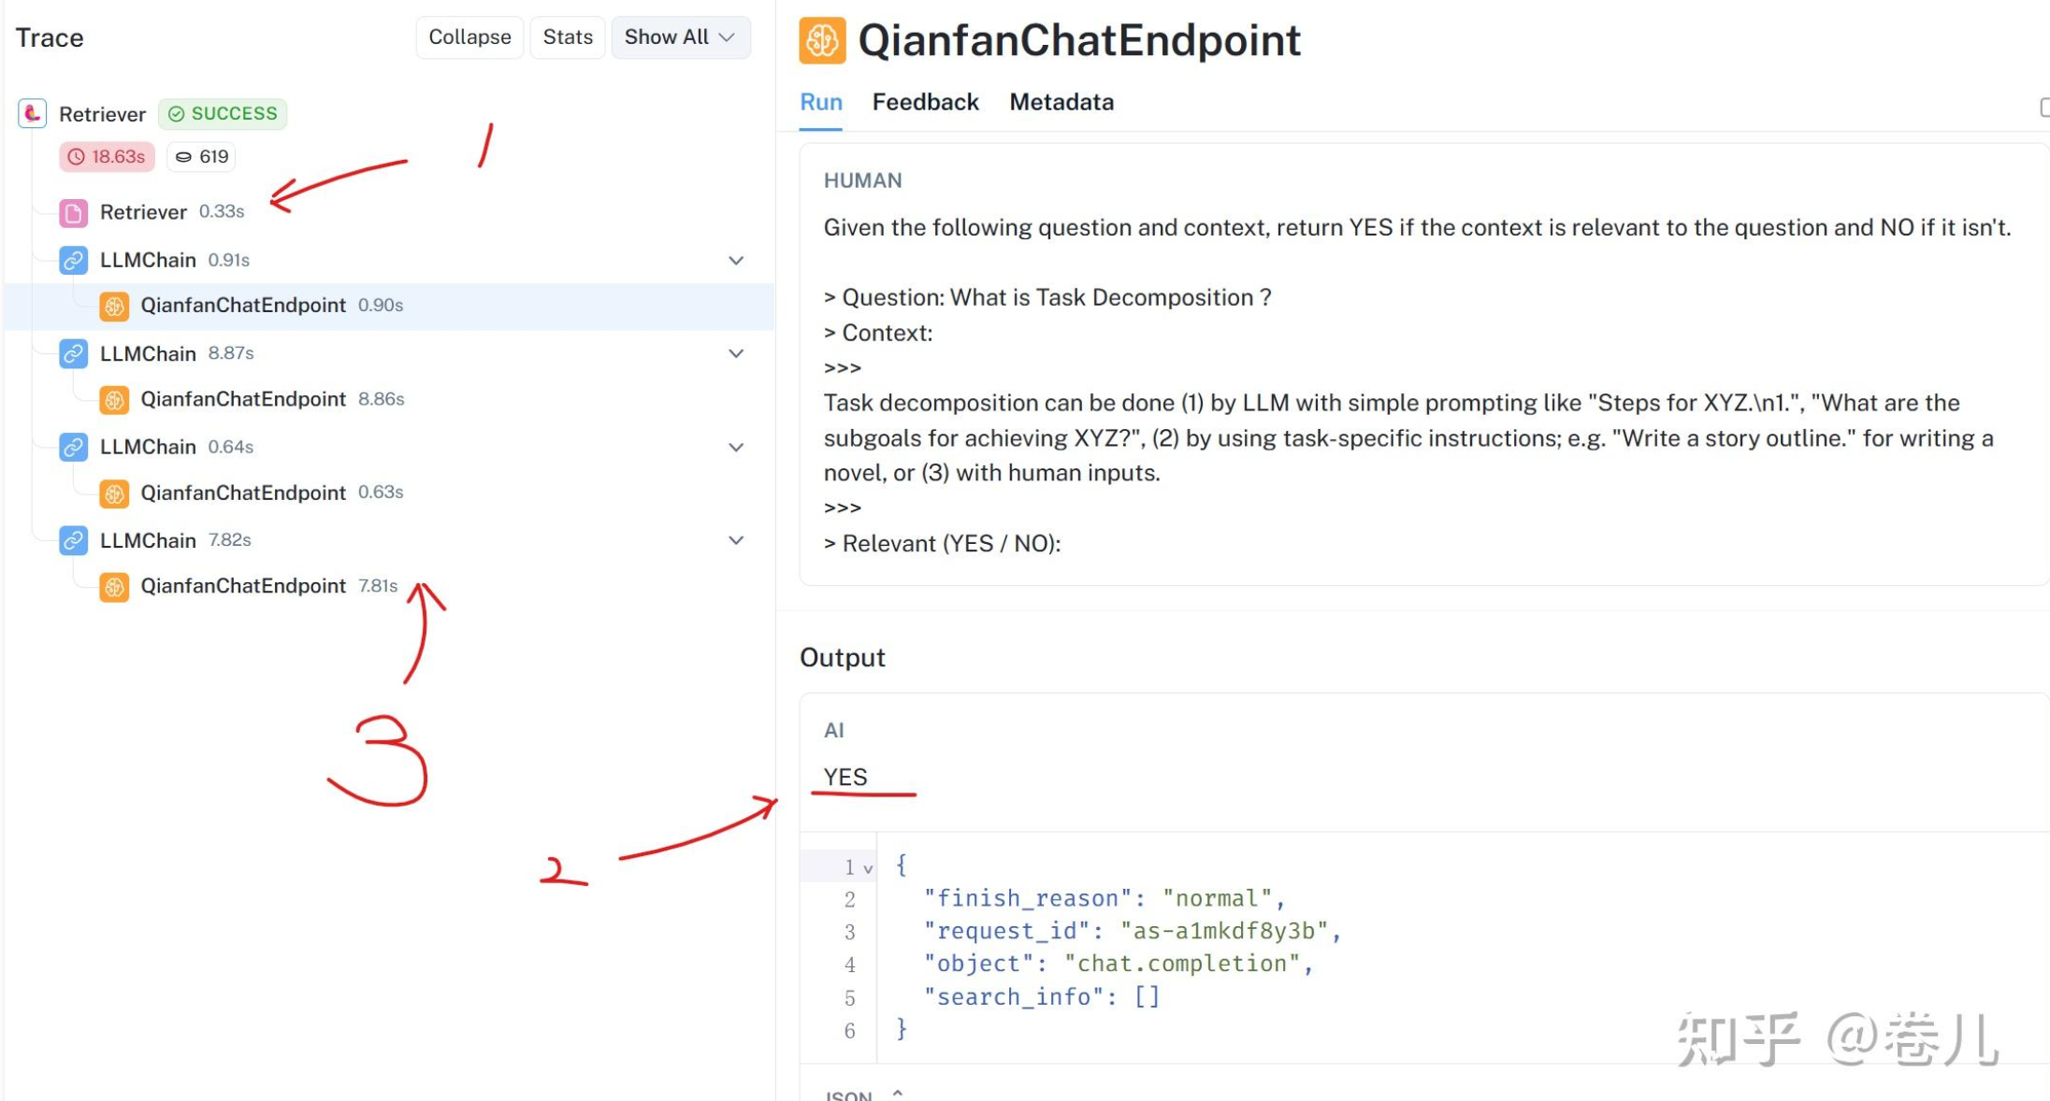Click the QianfanChatEndpoint icon at 8.86s
The width and height of the screenshot is (2050, 1101).
(114, 399)
